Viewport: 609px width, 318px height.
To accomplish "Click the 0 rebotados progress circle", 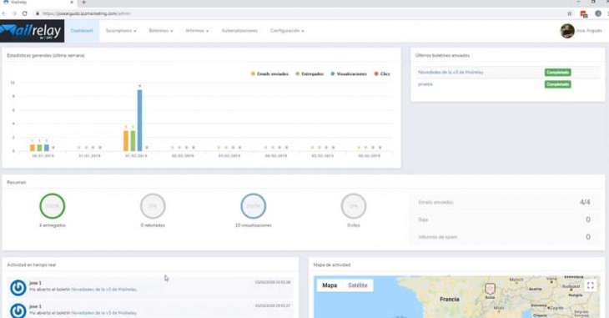I will (153, 206).
